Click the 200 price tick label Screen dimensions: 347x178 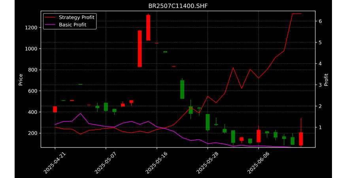coord(33,133)
